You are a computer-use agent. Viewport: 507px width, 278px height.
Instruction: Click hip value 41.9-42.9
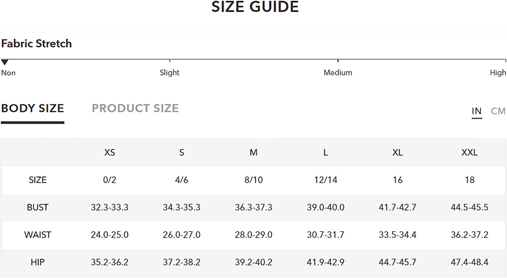pyautogui.click(x=325, y=262)
